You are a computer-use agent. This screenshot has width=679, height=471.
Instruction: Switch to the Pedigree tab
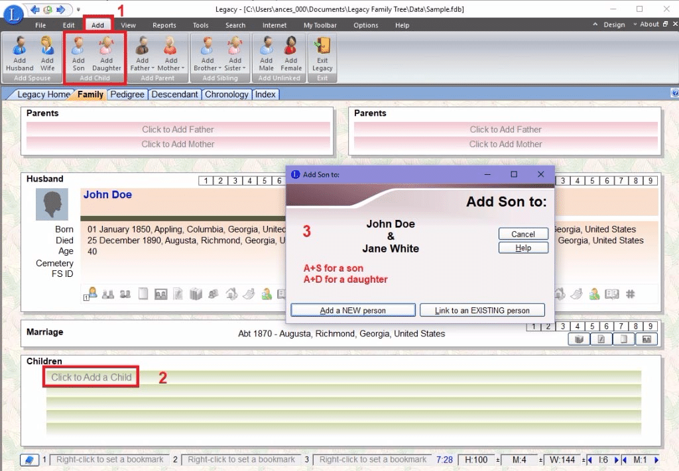(x=127, y=94)
